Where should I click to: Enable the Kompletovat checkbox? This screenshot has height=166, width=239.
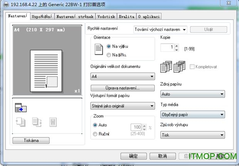[x=192, y=67]
